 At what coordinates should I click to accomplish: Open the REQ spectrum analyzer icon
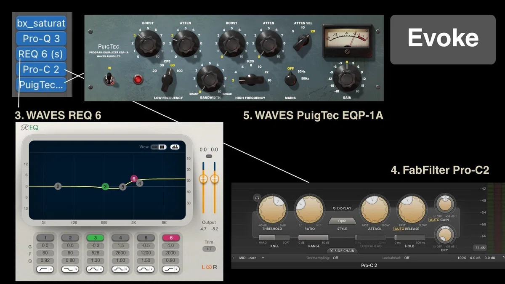175,147
